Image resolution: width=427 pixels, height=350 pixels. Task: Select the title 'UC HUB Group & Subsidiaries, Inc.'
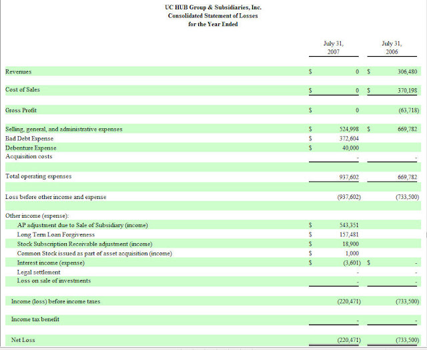[x=213, y=7]
